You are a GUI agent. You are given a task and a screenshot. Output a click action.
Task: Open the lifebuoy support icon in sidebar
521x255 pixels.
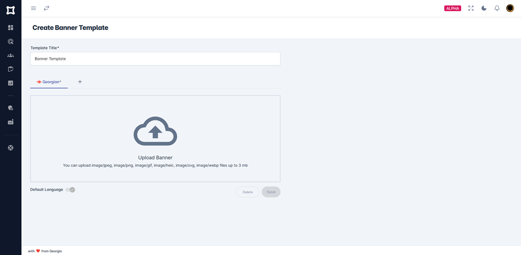(11, 148)
